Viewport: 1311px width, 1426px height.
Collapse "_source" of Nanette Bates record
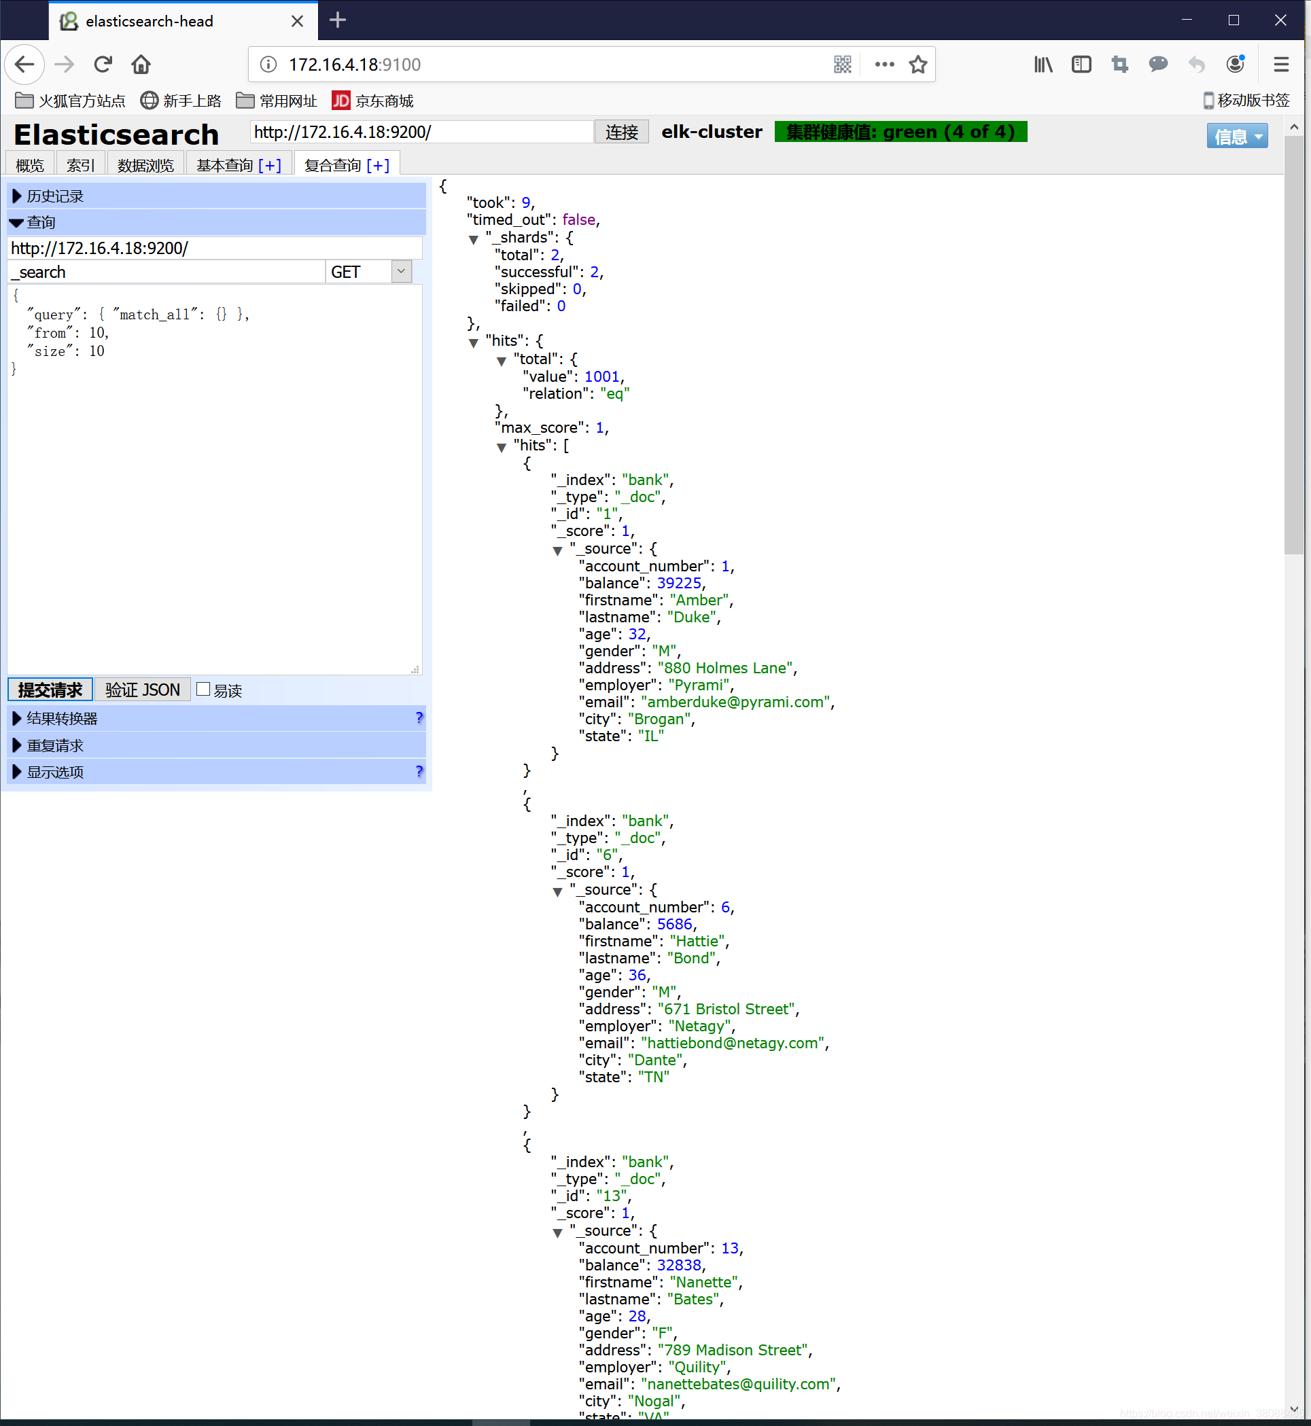coord(557,1233)
